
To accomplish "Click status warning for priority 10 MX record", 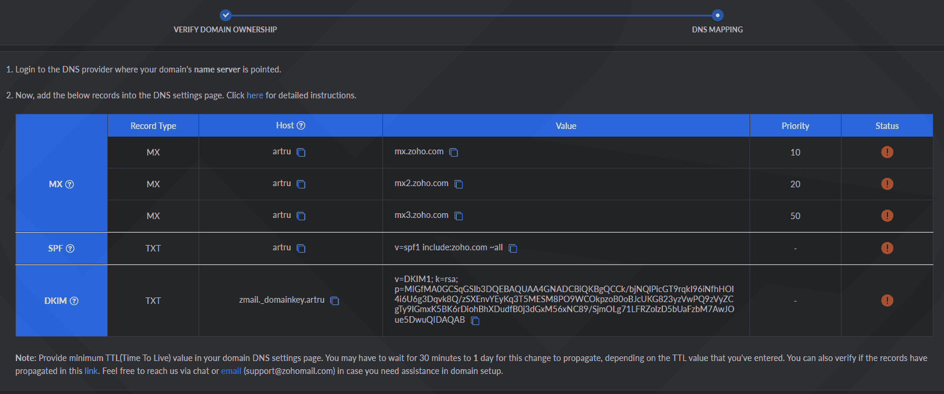I will 887,152.
